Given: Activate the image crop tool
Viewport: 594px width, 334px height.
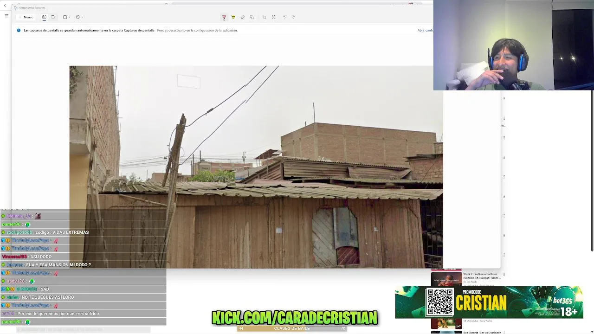Looking at the screenshot, I should click(x=264, y=17).
